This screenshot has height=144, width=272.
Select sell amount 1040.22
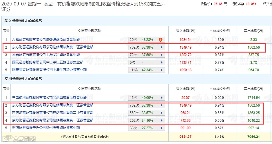tap(254, 120)
